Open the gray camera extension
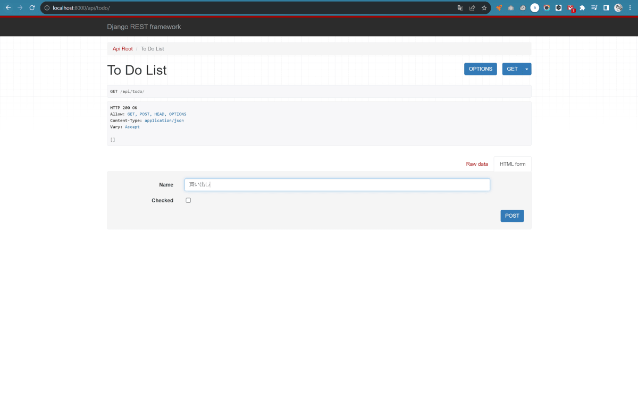Viewport: 638px width, 394px height. tap(510, 8)
